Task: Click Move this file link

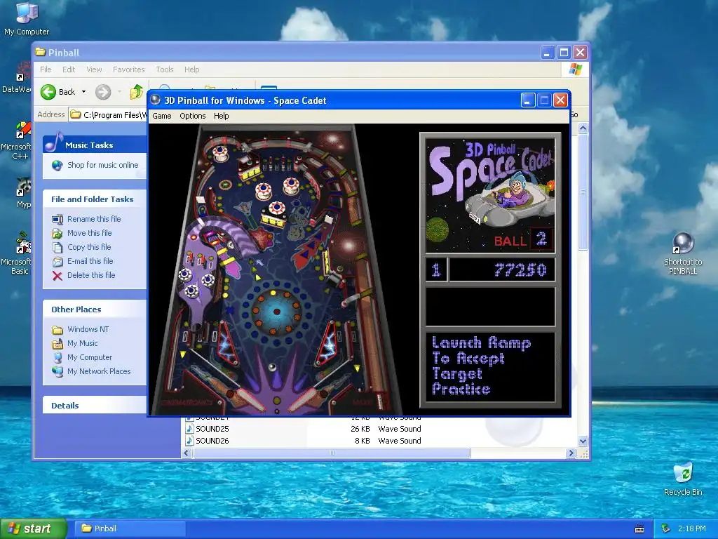Action: pos(89,233)
